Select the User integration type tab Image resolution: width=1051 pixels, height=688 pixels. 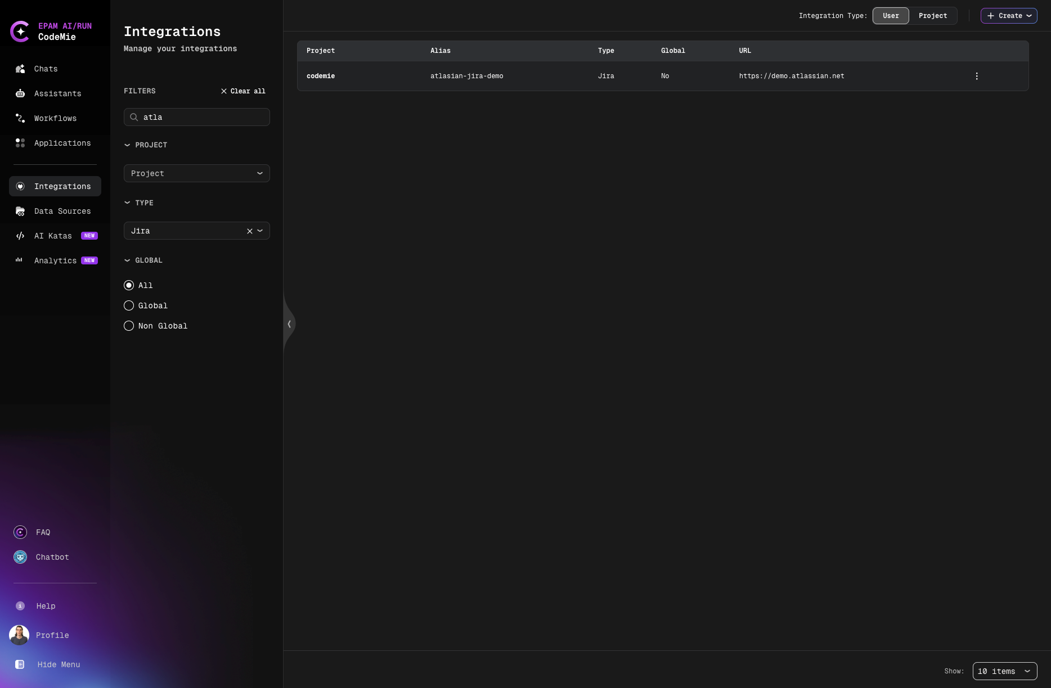pos(891,16)
